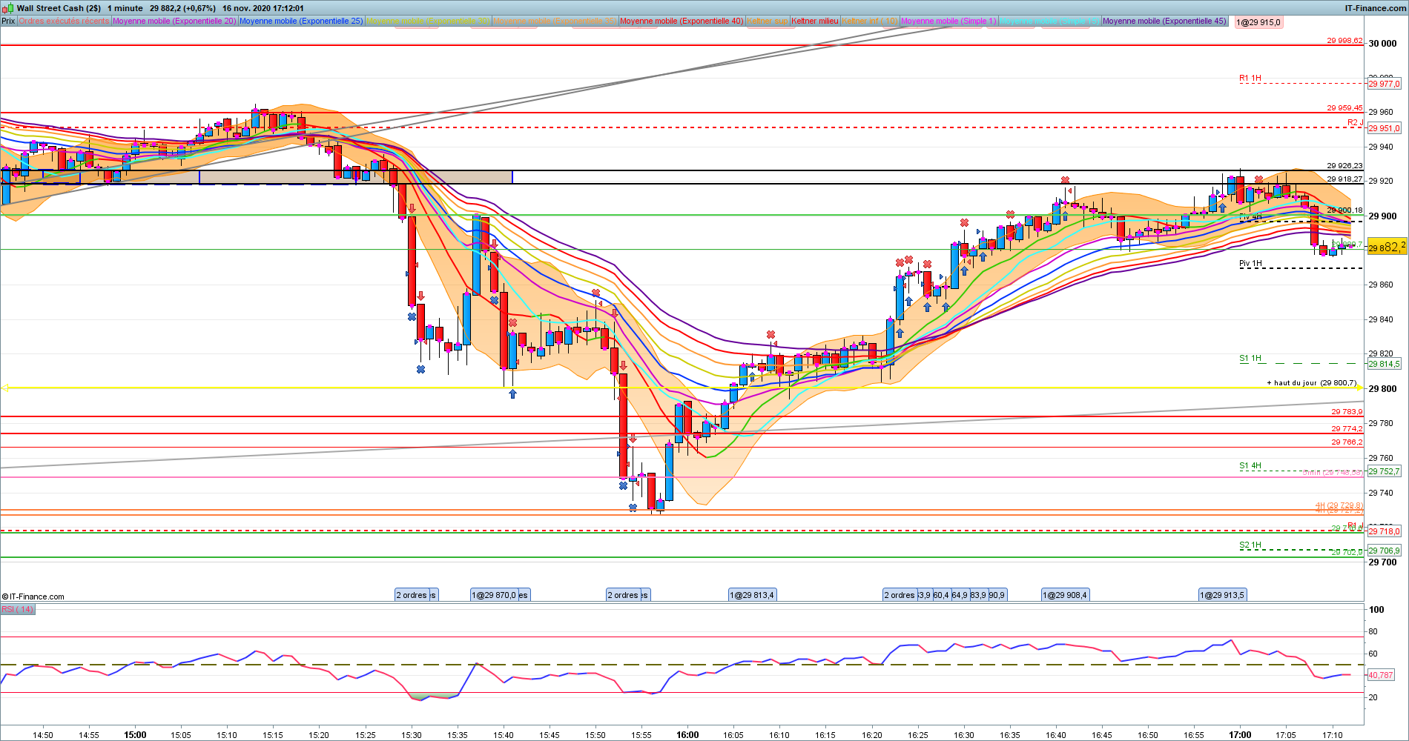Click the 2 ordres tag near 16:23
The width and height of the screenshot is (1409, 741).
pos(900,595)
